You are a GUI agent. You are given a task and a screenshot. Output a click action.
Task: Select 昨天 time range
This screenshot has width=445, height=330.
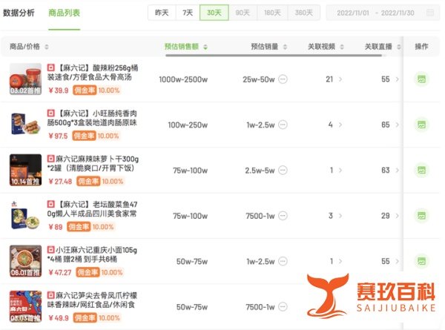click(162, 13)
